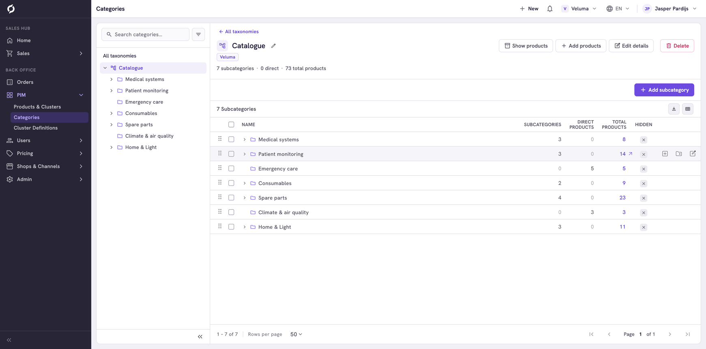Open the Jasper Pardijs user menu

click(x=670, y=9)
